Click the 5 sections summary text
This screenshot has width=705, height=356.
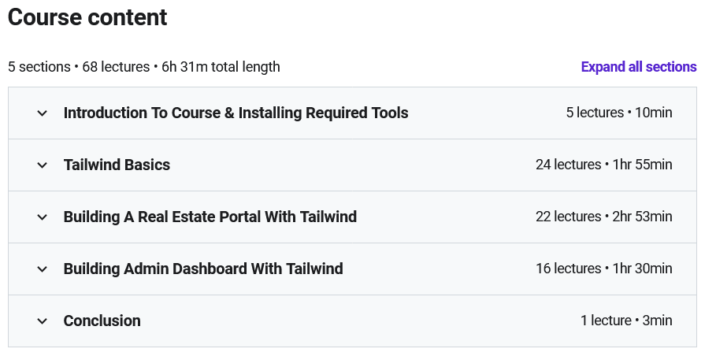point(39,67)
